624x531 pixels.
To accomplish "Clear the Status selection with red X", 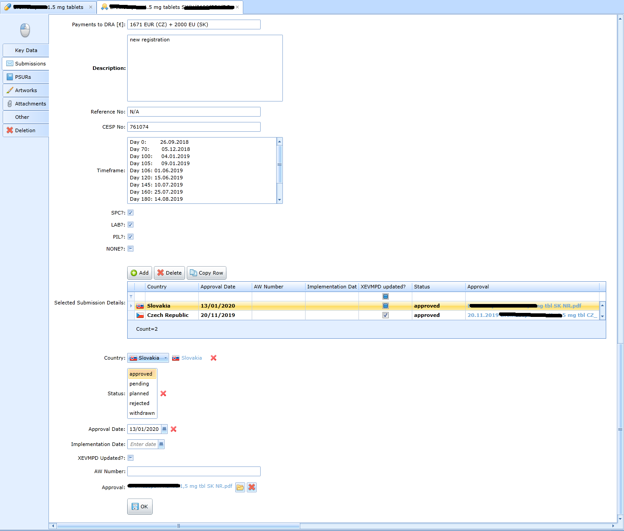I will (163, 393).
